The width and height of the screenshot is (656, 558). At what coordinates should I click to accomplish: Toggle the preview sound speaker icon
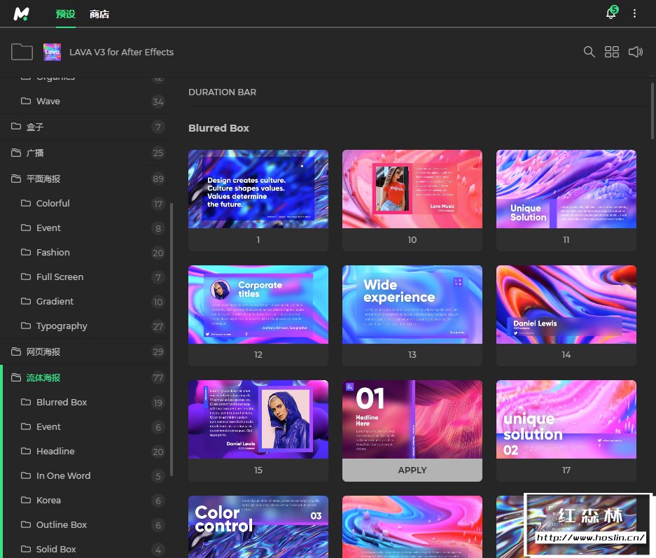tap(636, 52)
